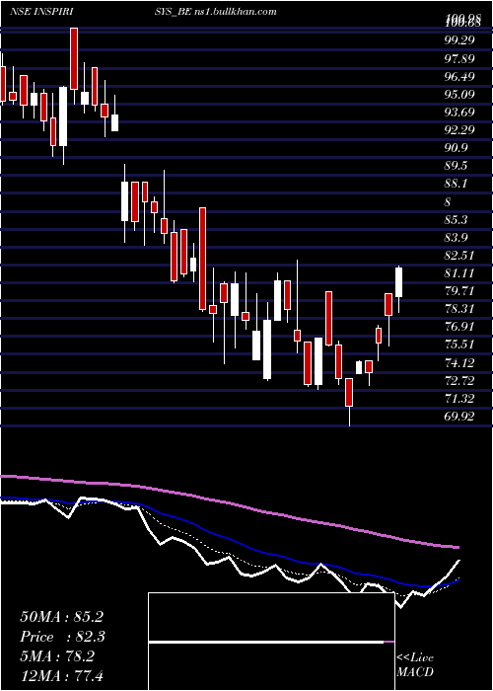Click the 90.9 price axis label

(x=457, y=148)
